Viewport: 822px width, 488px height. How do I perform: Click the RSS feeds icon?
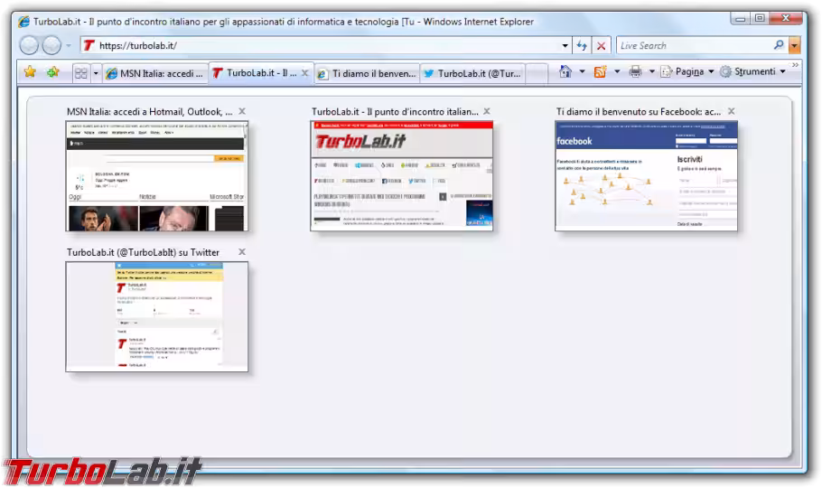pyautogui.click(x=600, y=72)
